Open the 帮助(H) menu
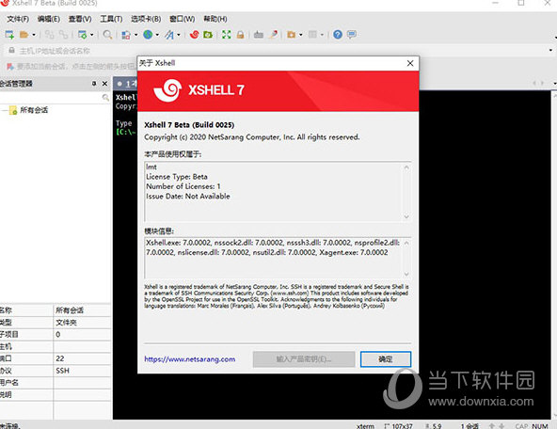This screenshot has height=429, width=557. 215,19
